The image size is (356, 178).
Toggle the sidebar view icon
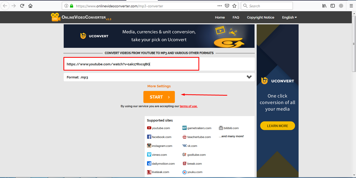333,6
